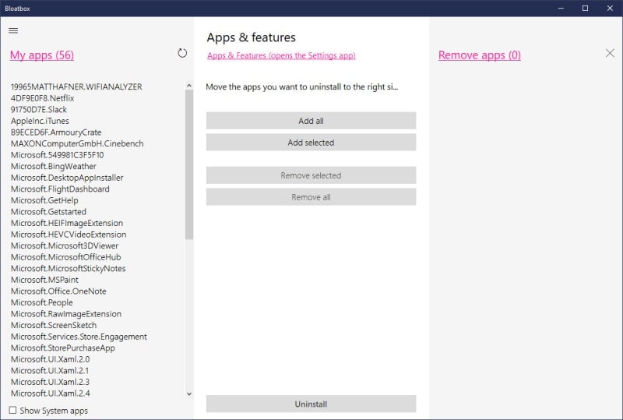Click the apps list scrollbar thumb
This screenshot has width=623, height=420.
[189, 164]
